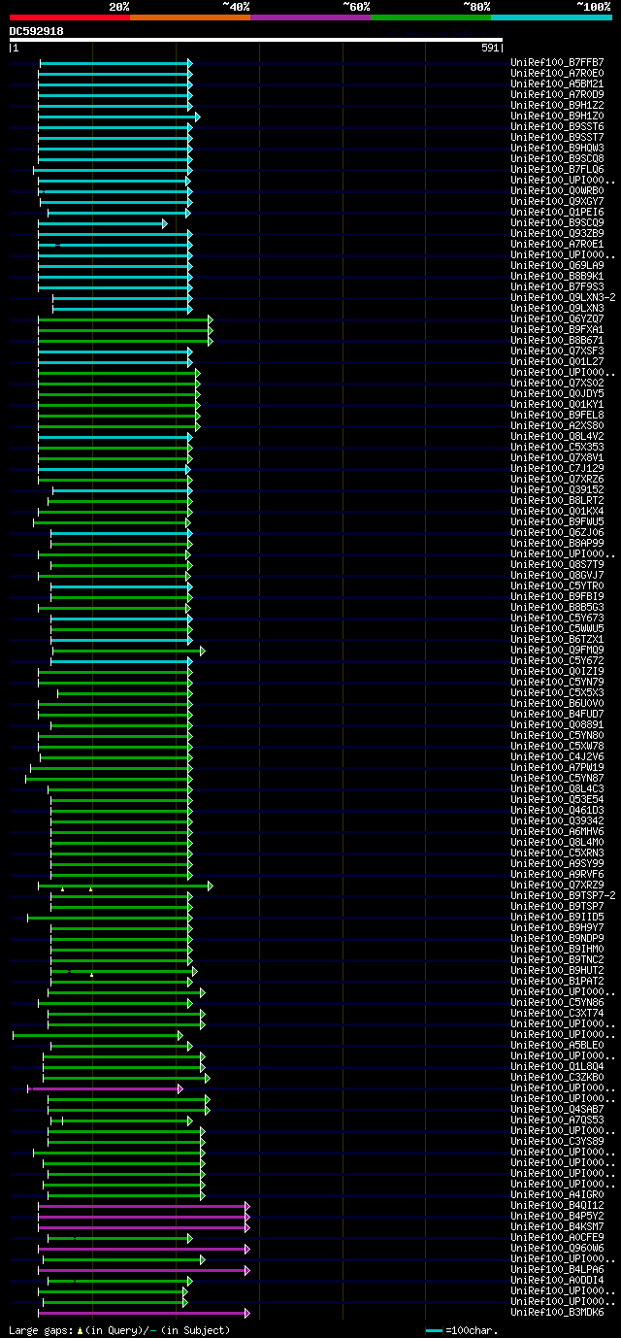The image size is (621, 1338).
Task: Click label UniRef100_B4QI12
Action: click(557, 1205)
